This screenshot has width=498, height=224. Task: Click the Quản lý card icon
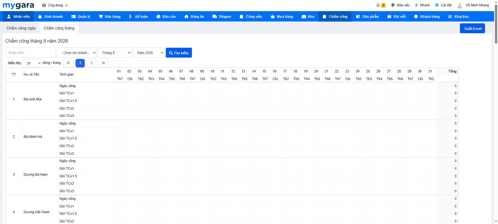click(x=73, y=17)
